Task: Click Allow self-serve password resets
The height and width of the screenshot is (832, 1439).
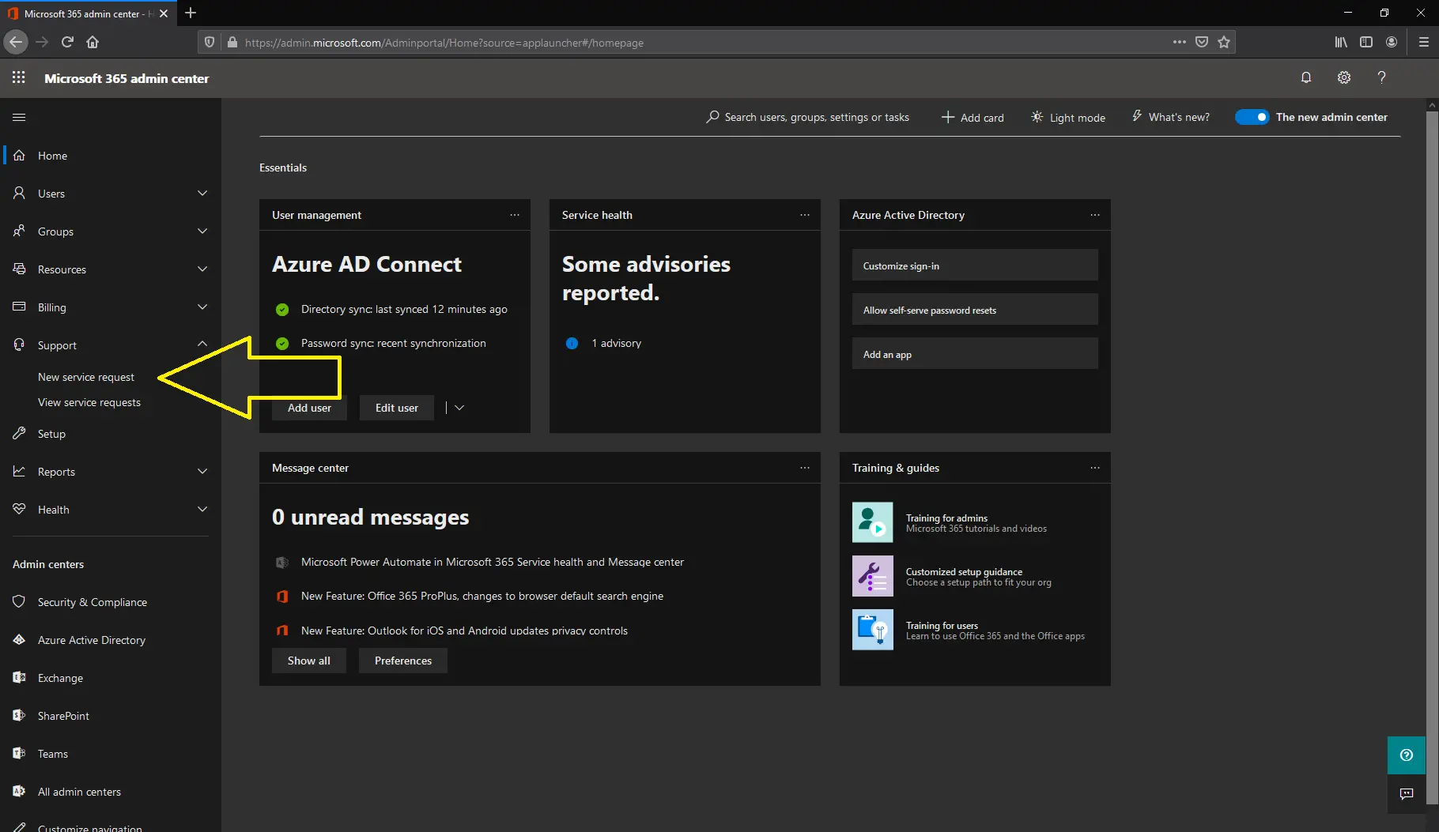Action: coord(975,310)
